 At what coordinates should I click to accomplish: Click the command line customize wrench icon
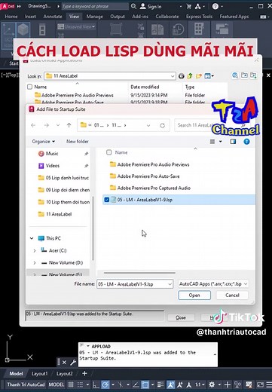pyautogui.click(x=73, y=362)
